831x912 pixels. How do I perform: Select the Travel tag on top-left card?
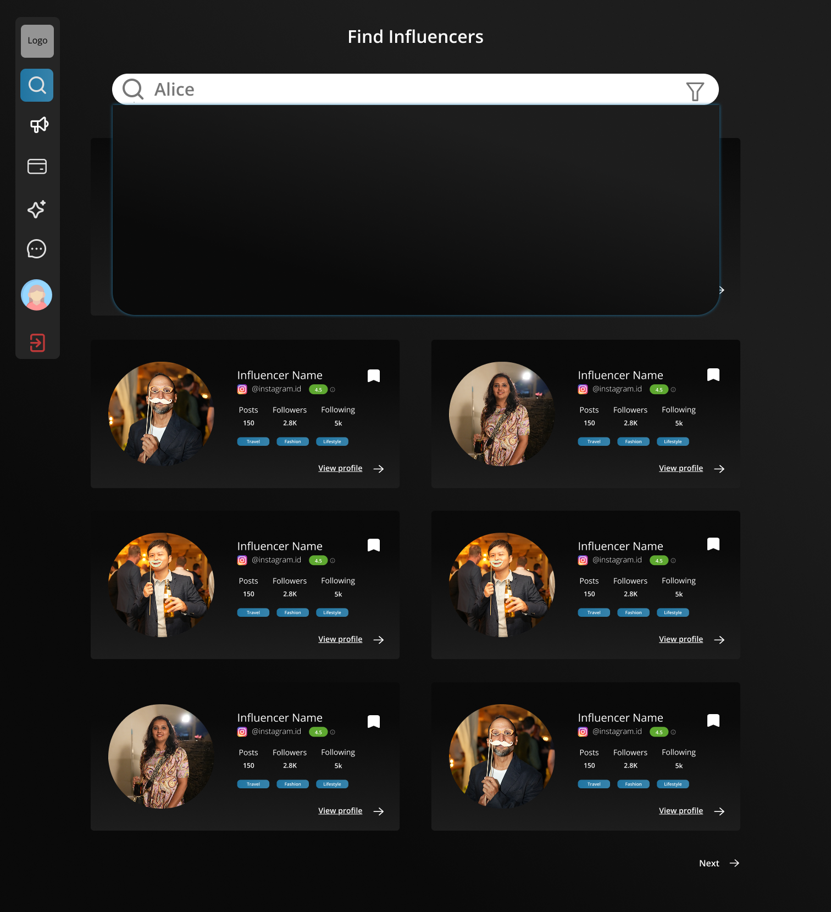tap(253, 441)
